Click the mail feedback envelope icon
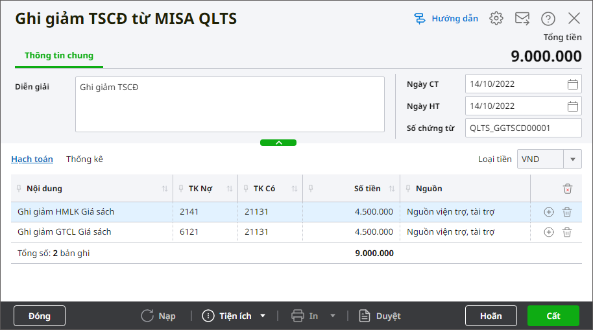Screen dimensions: 593x330 pos(522,18)
